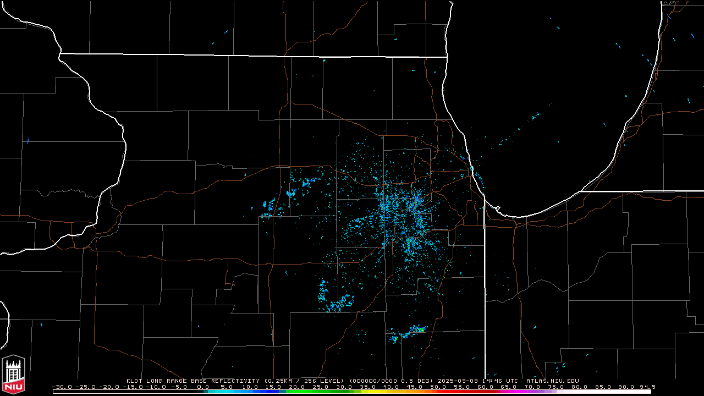Click the '0.5 DEG)' elevation text
Viewport: 704px width, 396px height.
(417, 381)
